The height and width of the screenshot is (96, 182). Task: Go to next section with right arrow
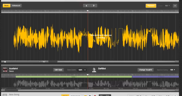94,6
